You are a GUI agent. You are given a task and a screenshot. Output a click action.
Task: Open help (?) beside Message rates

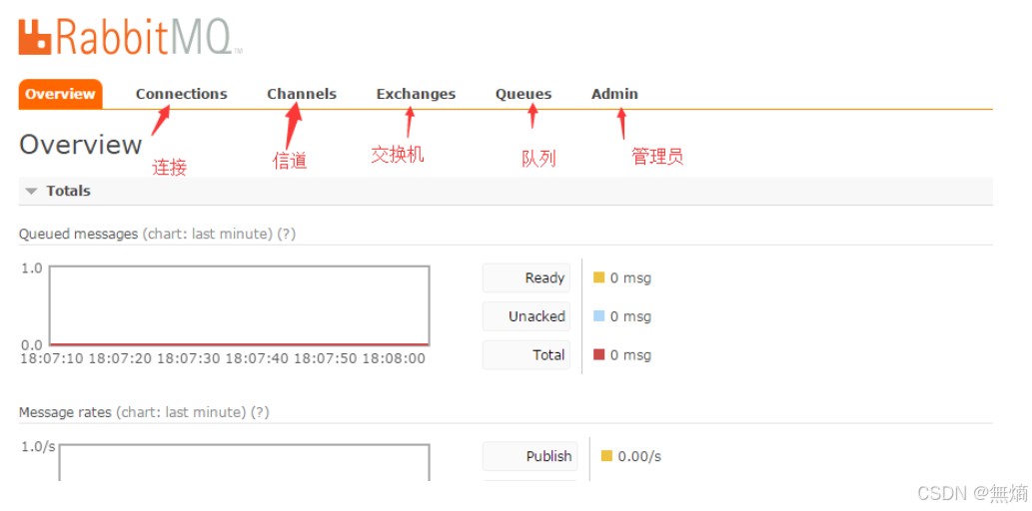[x=260, y=412]
